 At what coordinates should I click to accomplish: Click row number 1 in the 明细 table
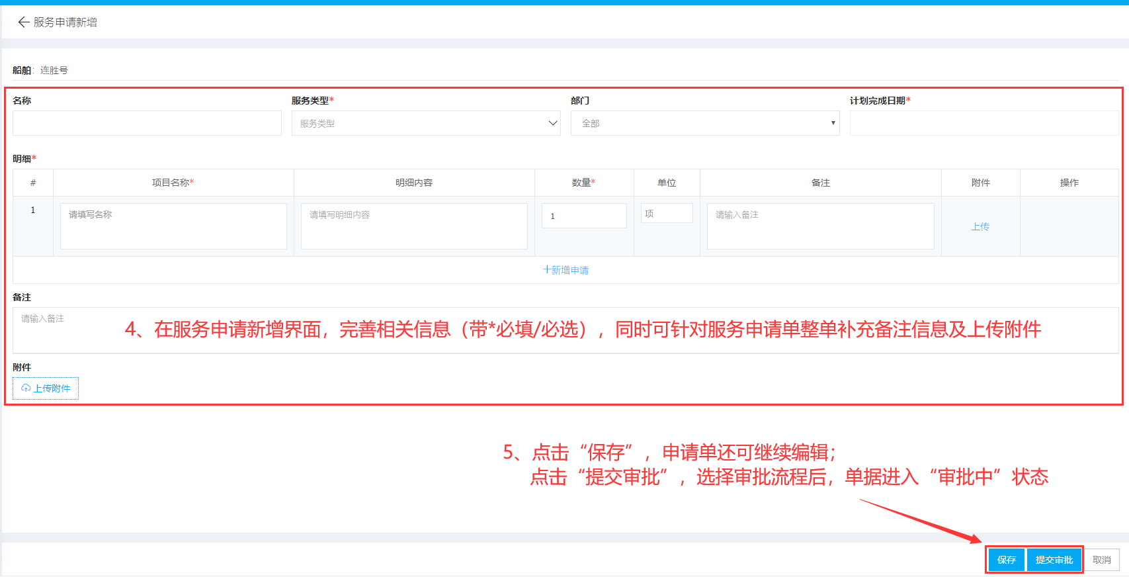(x=33, y=210)
